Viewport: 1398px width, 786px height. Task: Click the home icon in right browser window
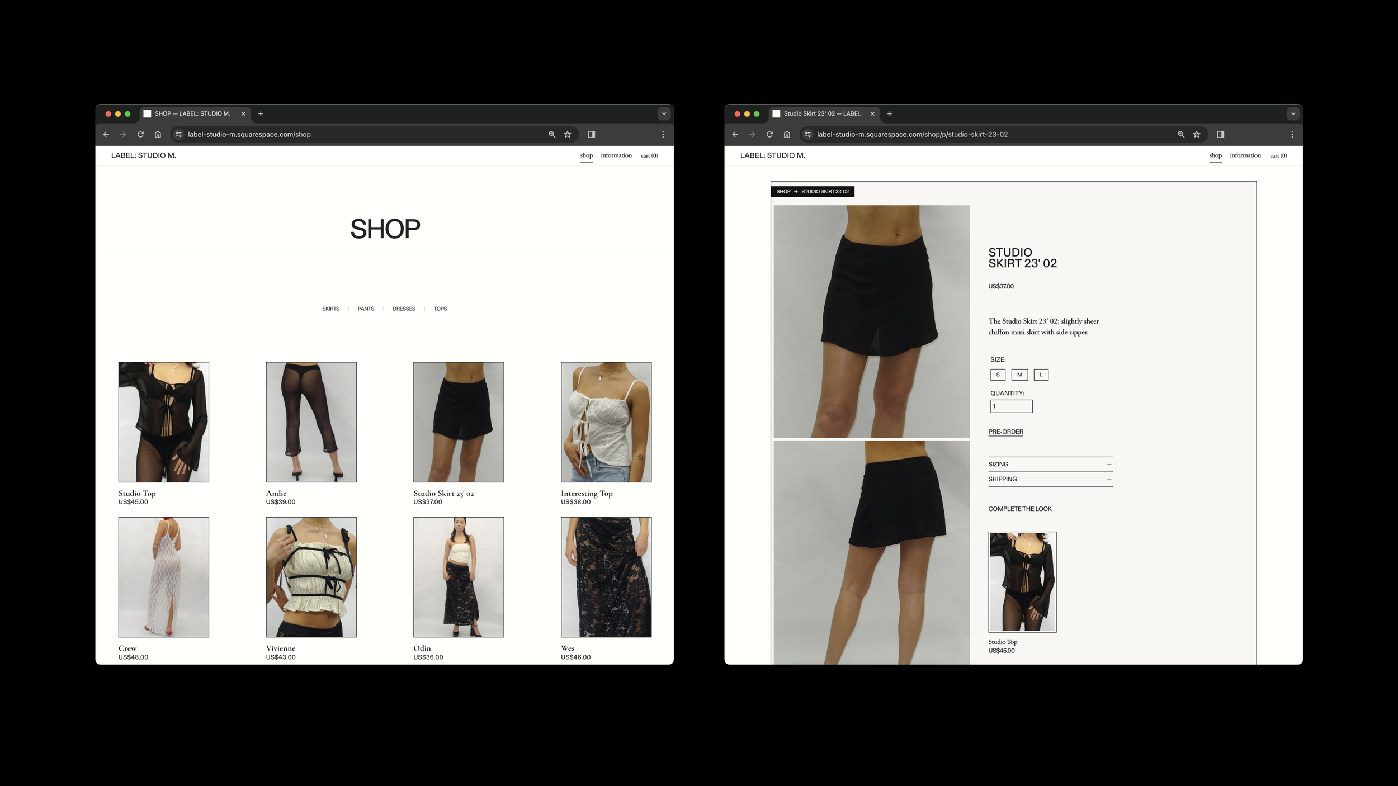coord(787,134)
